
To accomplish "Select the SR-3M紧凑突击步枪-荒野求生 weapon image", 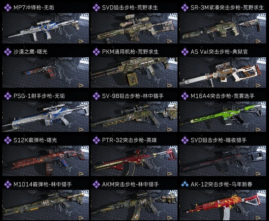I will click(x=223, y=28).
